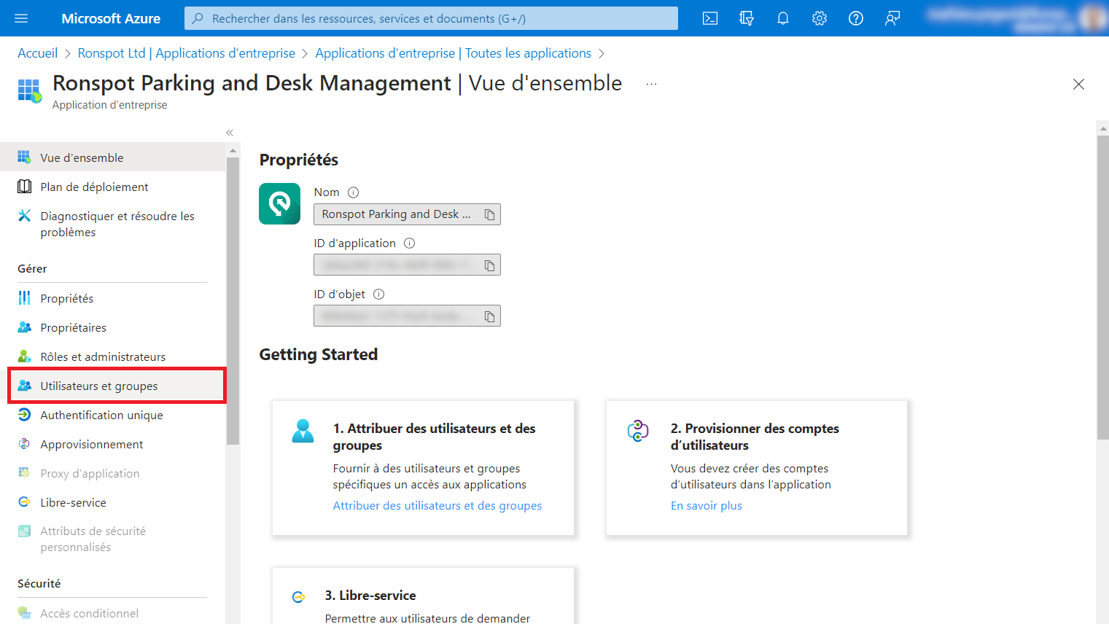Click the Accueil breadcrumb

tap(37, 52)
